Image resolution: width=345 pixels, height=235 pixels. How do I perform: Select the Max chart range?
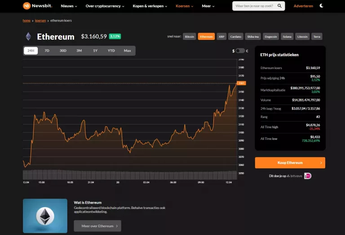pos(128,51)
